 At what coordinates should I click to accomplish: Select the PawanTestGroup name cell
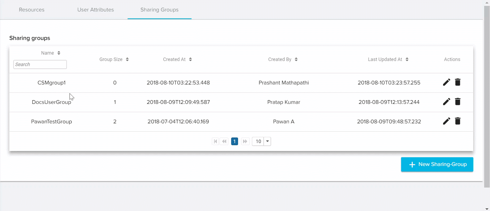pos(51,122)
